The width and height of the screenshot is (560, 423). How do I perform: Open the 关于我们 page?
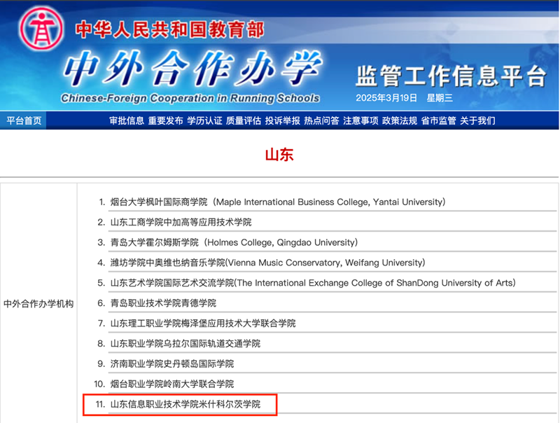pos(477,120)
